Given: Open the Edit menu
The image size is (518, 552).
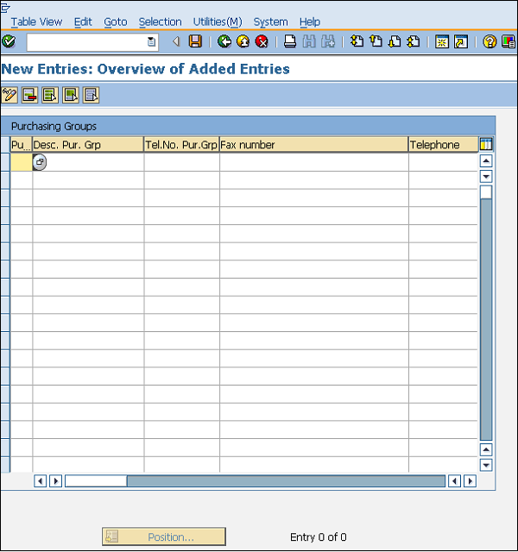Looking at the screenshot, I should (x=83, y=22).
